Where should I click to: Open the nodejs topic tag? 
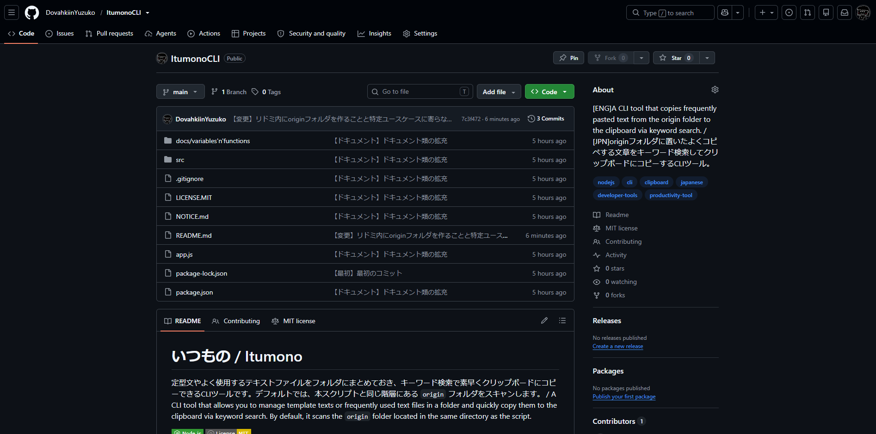click(606, 182)
